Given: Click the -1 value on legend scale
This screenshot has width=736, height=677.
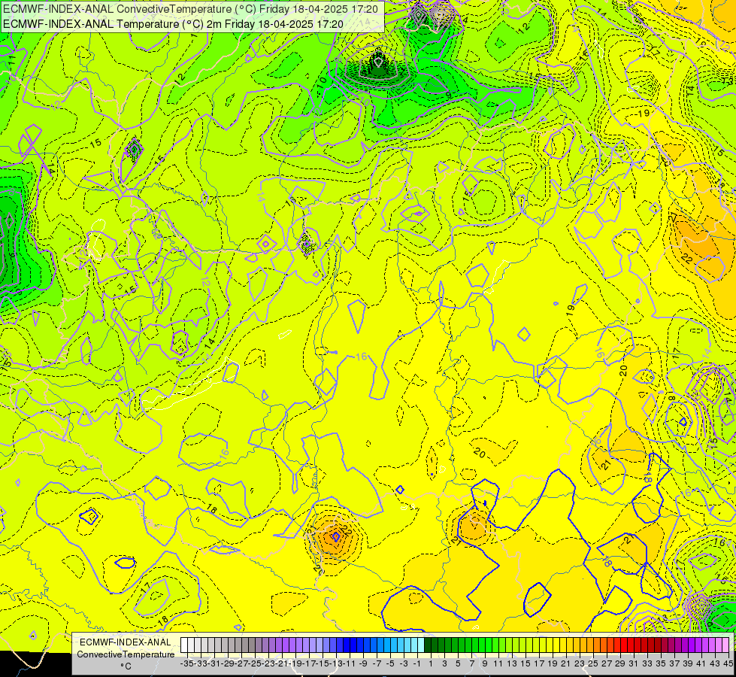Looking at the screenshot, I should (x=417, y=663).
